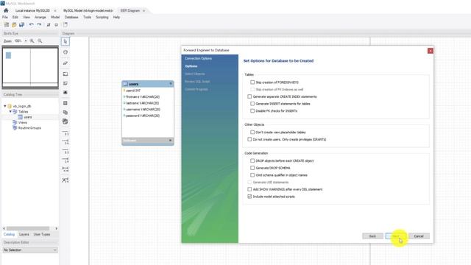This screenshot has height=265, width=471.
Task: Click the undo arrow icon
Action: tap(31, 24)
